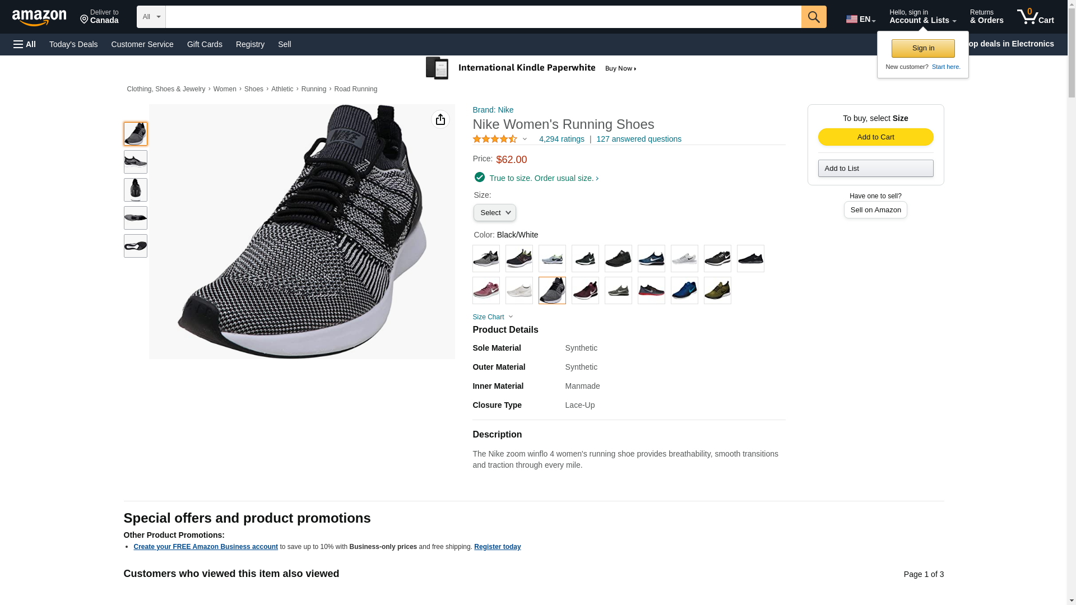Viewport: 1076px width, 605px height.
Task: Open the shopping cart
Action: 1036,17
